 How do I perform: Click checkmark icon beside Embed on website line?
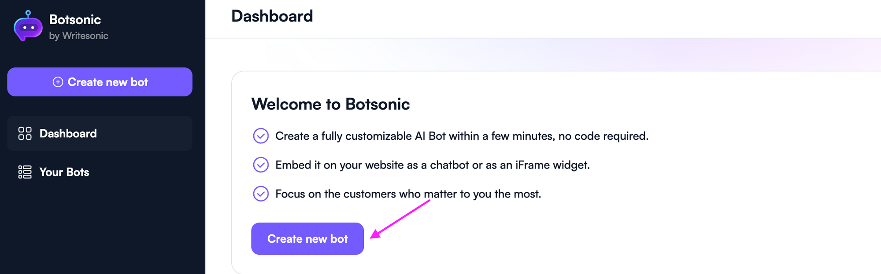coord(261,165)
